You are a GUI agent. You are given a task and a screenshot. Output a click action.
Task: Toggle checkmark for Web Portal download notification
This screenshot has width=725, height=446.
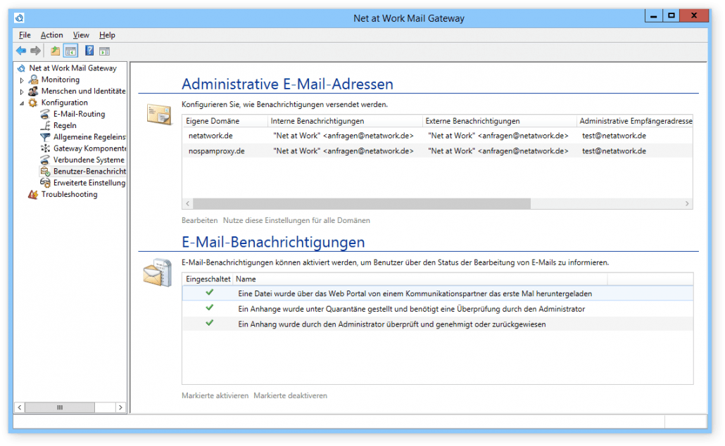(210, 293)
